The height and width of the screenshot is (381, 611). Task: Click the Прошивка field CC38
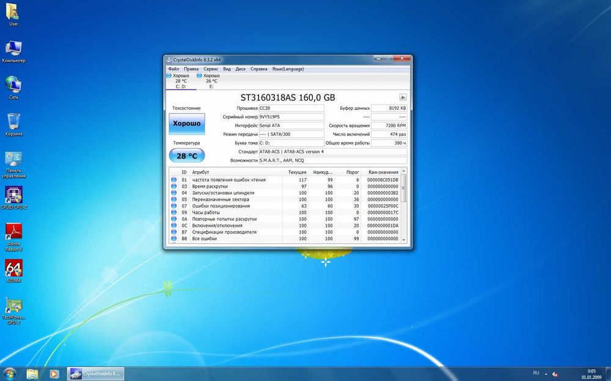tap(291, 108)
